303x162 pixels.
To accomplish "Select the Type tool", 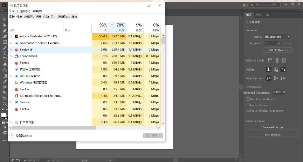I will (5, 53).
